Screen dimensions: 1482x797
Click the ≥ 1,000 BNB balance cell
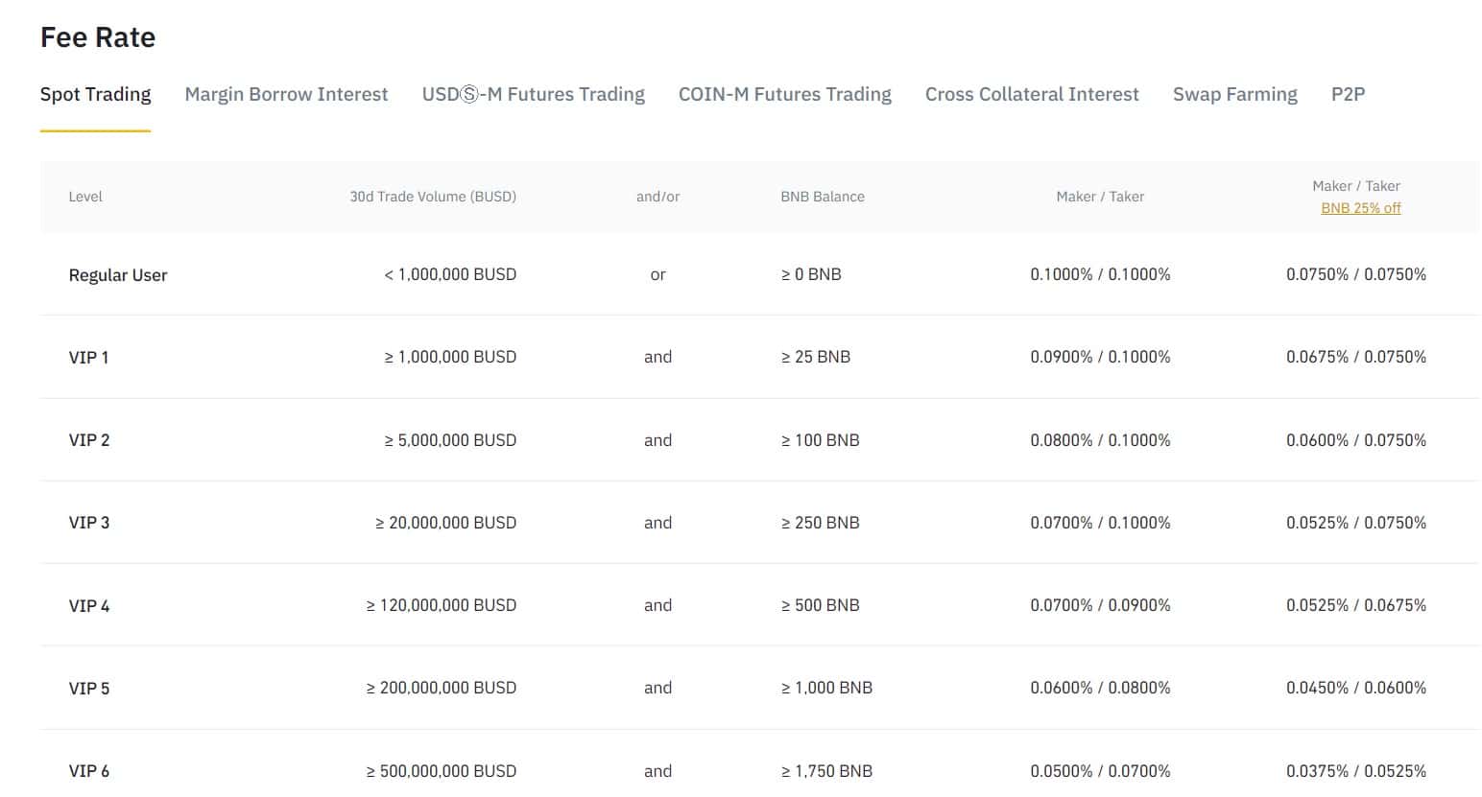(826, 688)
